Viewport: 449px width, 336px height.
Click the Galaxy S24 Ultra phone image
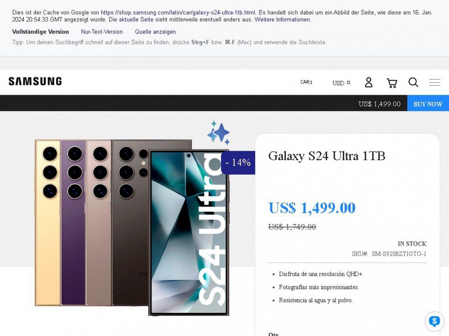132,227
